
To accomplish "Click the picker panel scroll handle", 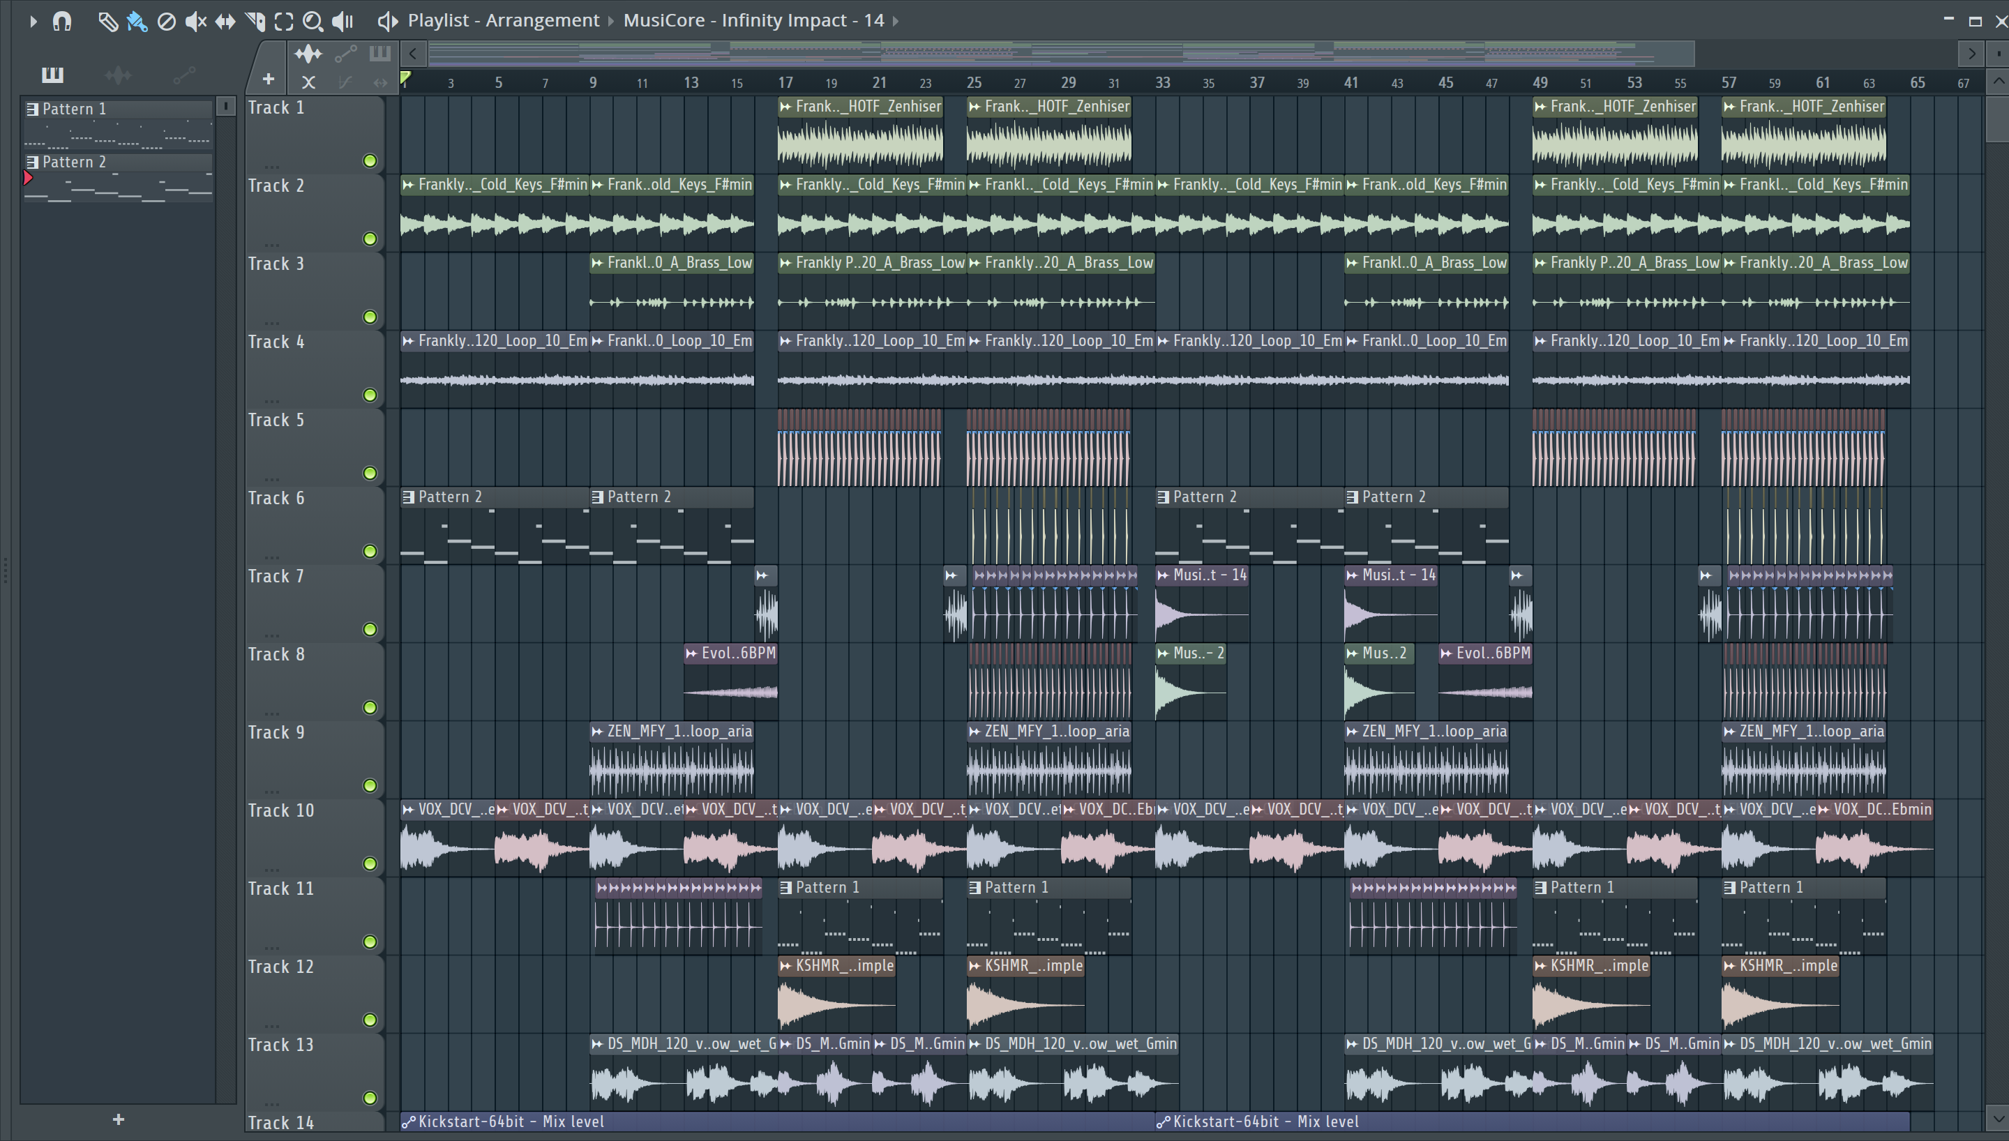I will (x=225, y=106).
